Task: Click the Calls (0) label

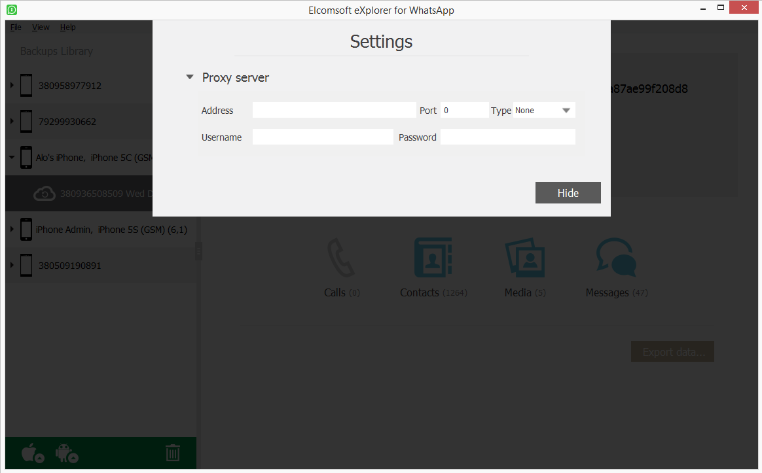Action: tap(342, 293)
